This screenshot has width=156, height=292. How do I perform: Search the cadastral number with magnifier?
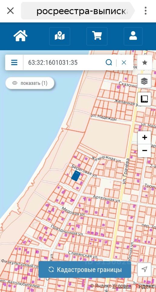pos(109,62)
